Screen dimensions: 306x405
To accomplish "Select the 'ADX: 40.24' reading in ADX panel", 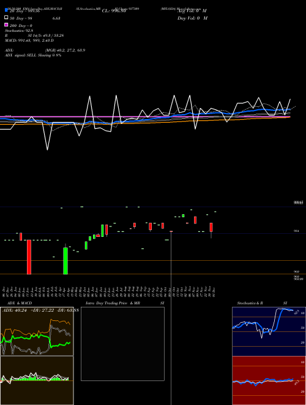I will (15, 310).
